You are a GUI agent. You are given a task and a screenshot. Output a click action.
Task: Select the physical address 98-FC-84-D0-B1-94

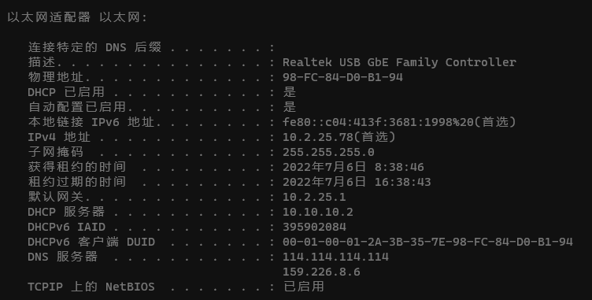click(x=342, y=77)
